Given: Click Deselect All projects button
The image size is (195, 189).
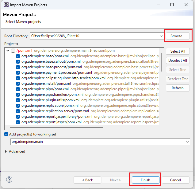Looking at the screenshot, I should click(x=178, y=61).
